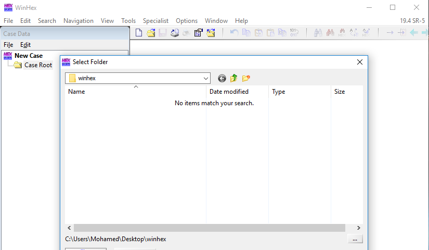Select the Case Root folder item
This screenshot has height=250, width=429.
coord(38,65)
